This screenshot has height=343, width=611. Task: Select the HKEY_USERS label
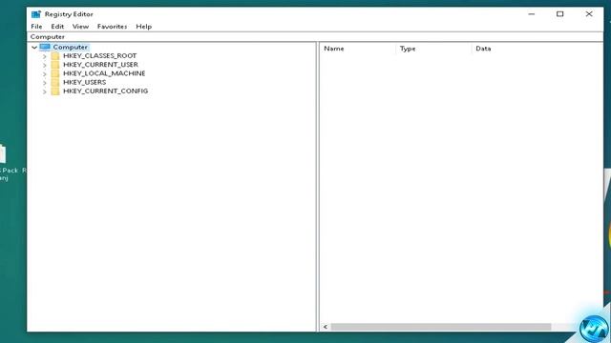tap(85, 83)
